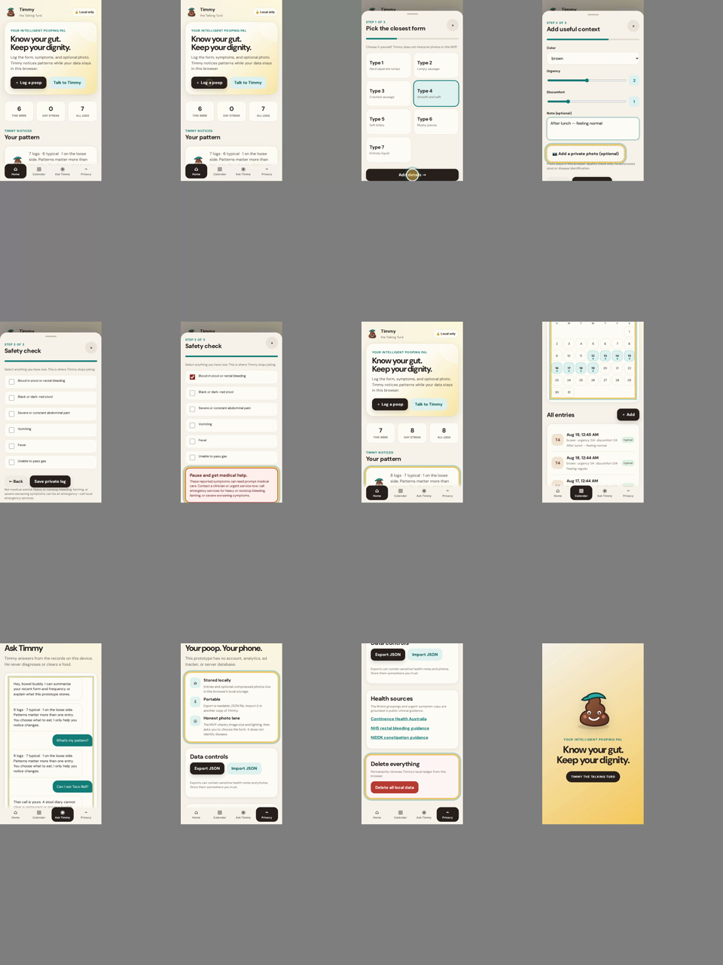Uncheck the ticked Blood in stool checkbox
This screenshot has height=965, width=723.
[192, 377]
